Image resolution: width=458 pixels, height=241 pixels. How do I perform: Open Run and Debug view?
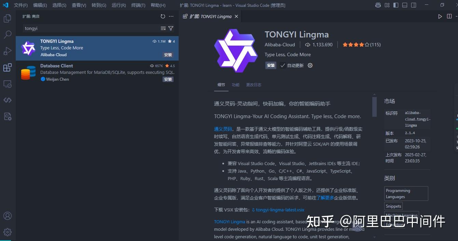tap(8, 51)
